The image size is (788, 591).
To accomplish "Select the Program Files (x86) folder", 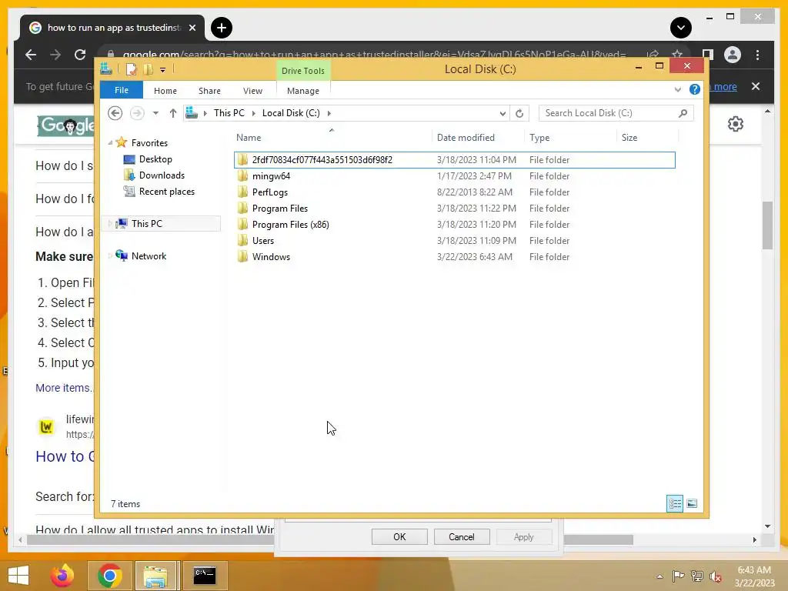I will 454,224.
